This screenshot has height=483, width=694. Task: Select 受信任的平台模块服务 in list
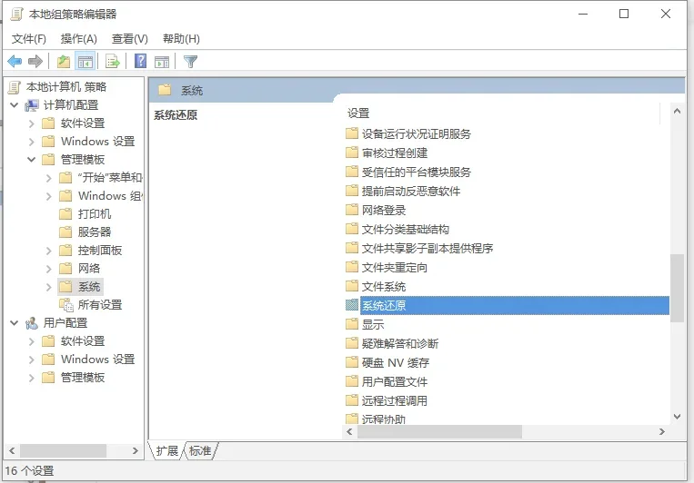coord(416,172)
